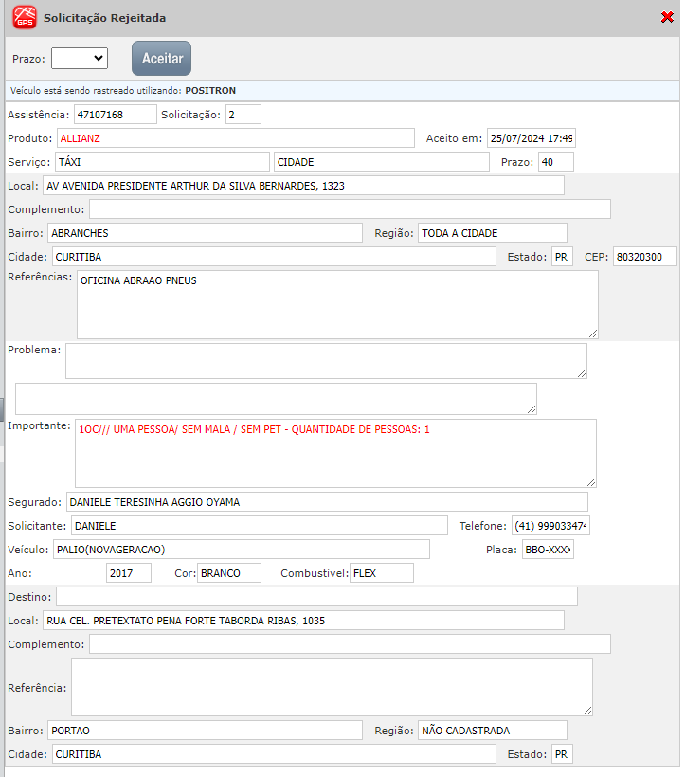Select the Solicitação field
Viewport: 685px width, 777px height.
point(243,115)
